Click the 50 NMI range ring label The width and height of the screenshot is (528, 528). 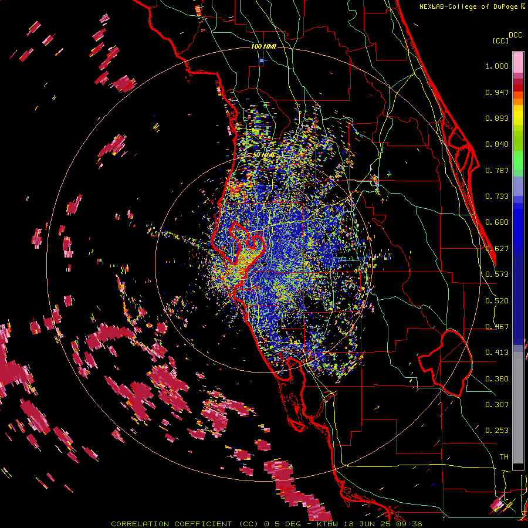click(x=263, y=155)
